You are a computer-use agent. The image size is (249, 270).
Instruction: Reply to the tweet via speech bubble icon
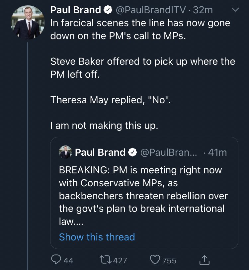click(x=55, y=260)
